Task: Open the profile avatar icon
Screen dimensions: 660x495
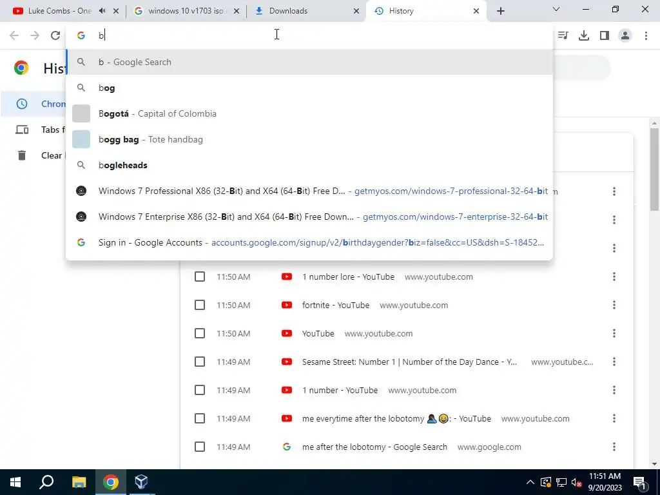Action: 625,35
